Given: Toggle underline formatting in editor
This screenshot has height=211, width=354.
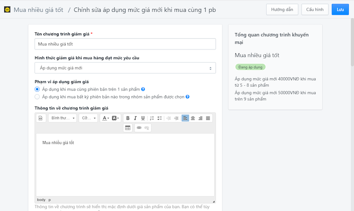Looking at the screenshot, I should tap(143, 118).
